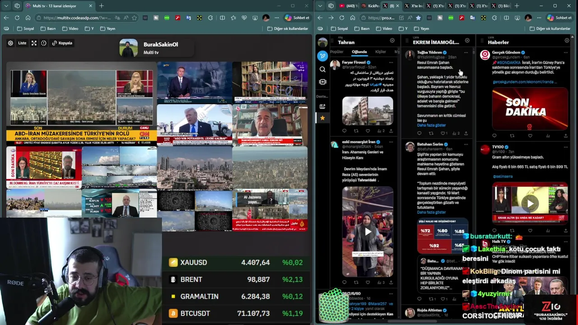Click Multi tv info circle icon
The width and height of the screenshot is (578, 325).
(x=44, y=43)
